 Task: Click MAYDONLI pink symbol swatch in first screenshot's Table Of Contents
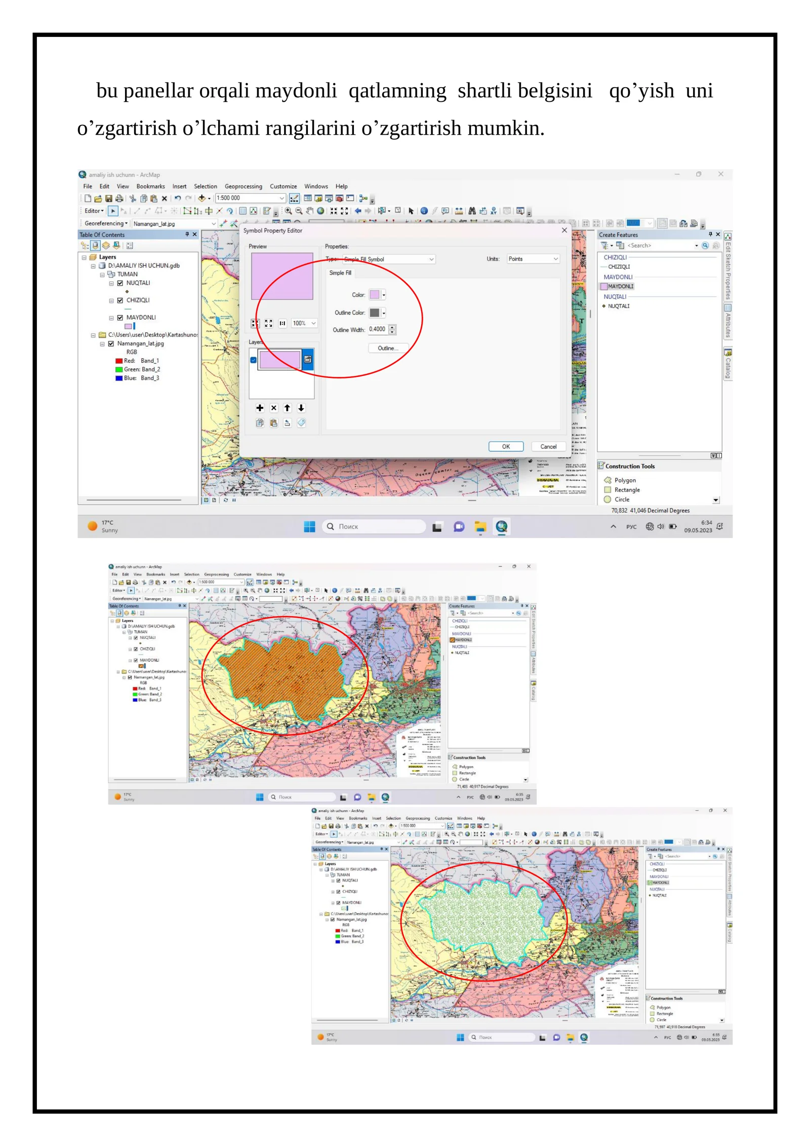point(129,326)
